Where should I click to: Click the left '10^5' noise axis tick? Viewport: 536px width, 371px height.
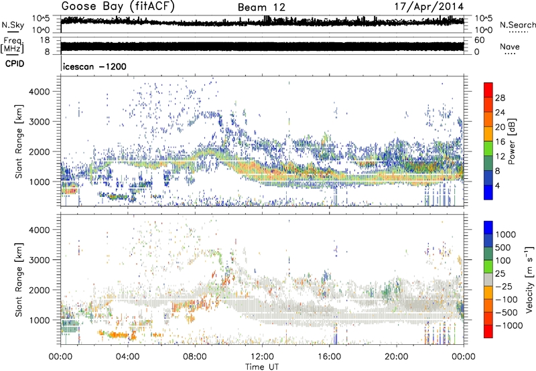[x=41, y=18]
